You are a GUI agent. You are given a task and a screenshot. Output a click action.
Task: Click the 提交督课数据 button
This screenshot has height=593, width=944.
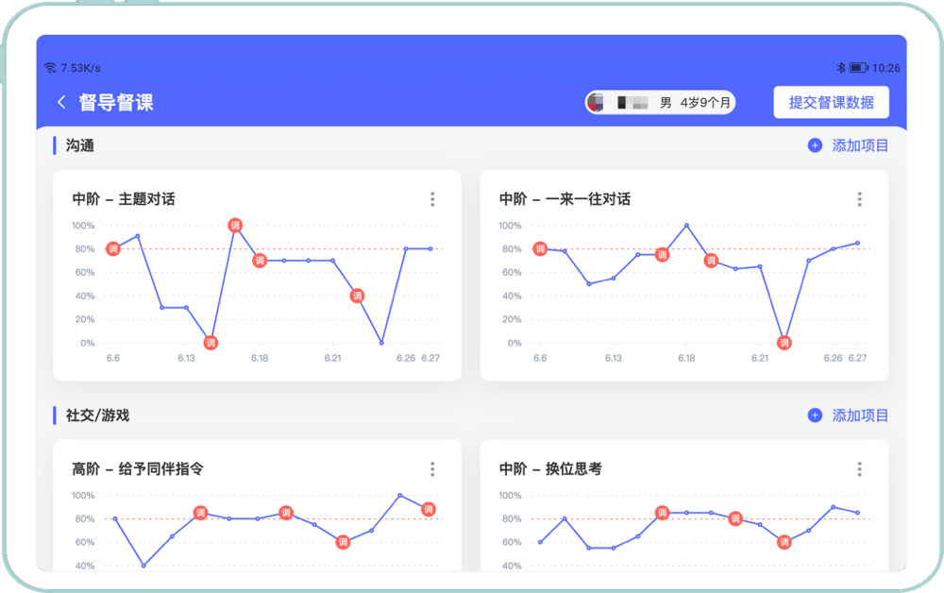click(831, 103)
